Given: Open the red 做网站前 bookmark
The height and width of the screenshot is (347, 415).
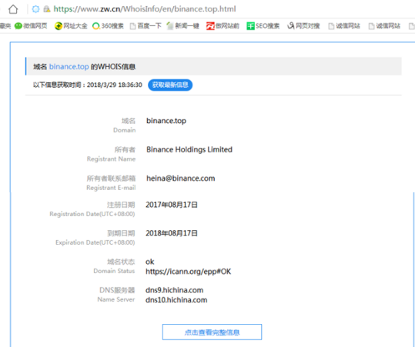Looking at the screenshot, I should click(223, 26).
